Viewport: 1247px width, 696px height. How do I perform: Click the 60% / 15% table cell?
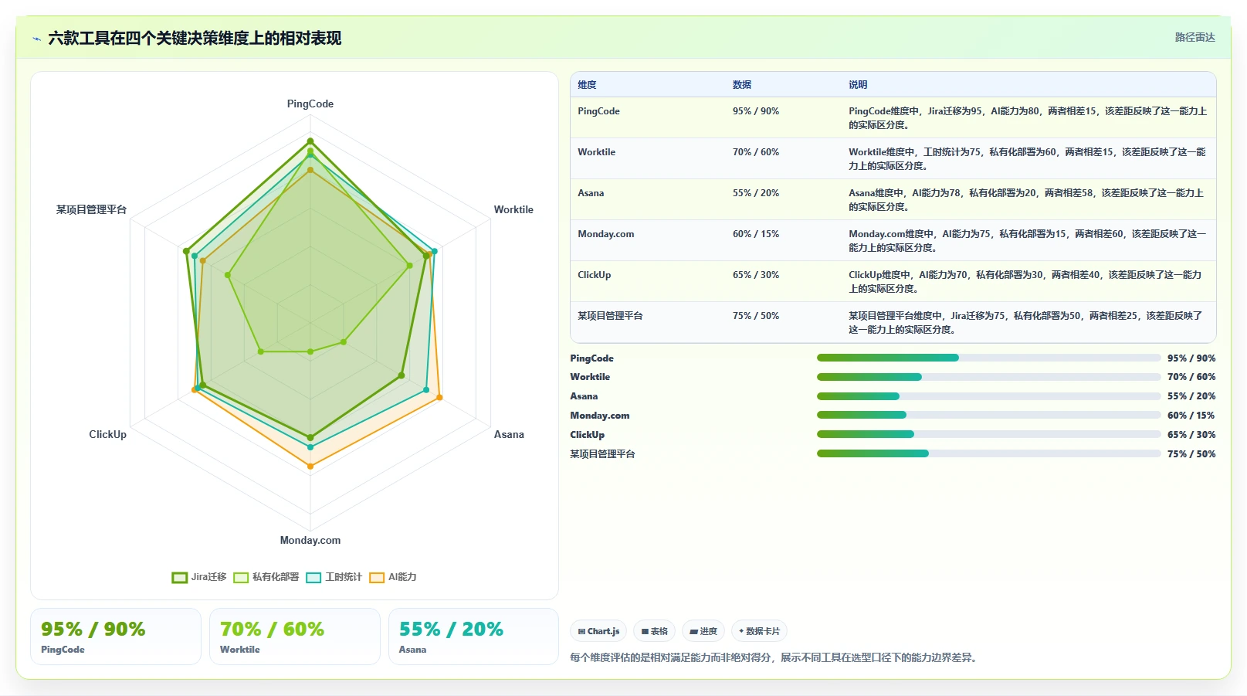[756, 234]
